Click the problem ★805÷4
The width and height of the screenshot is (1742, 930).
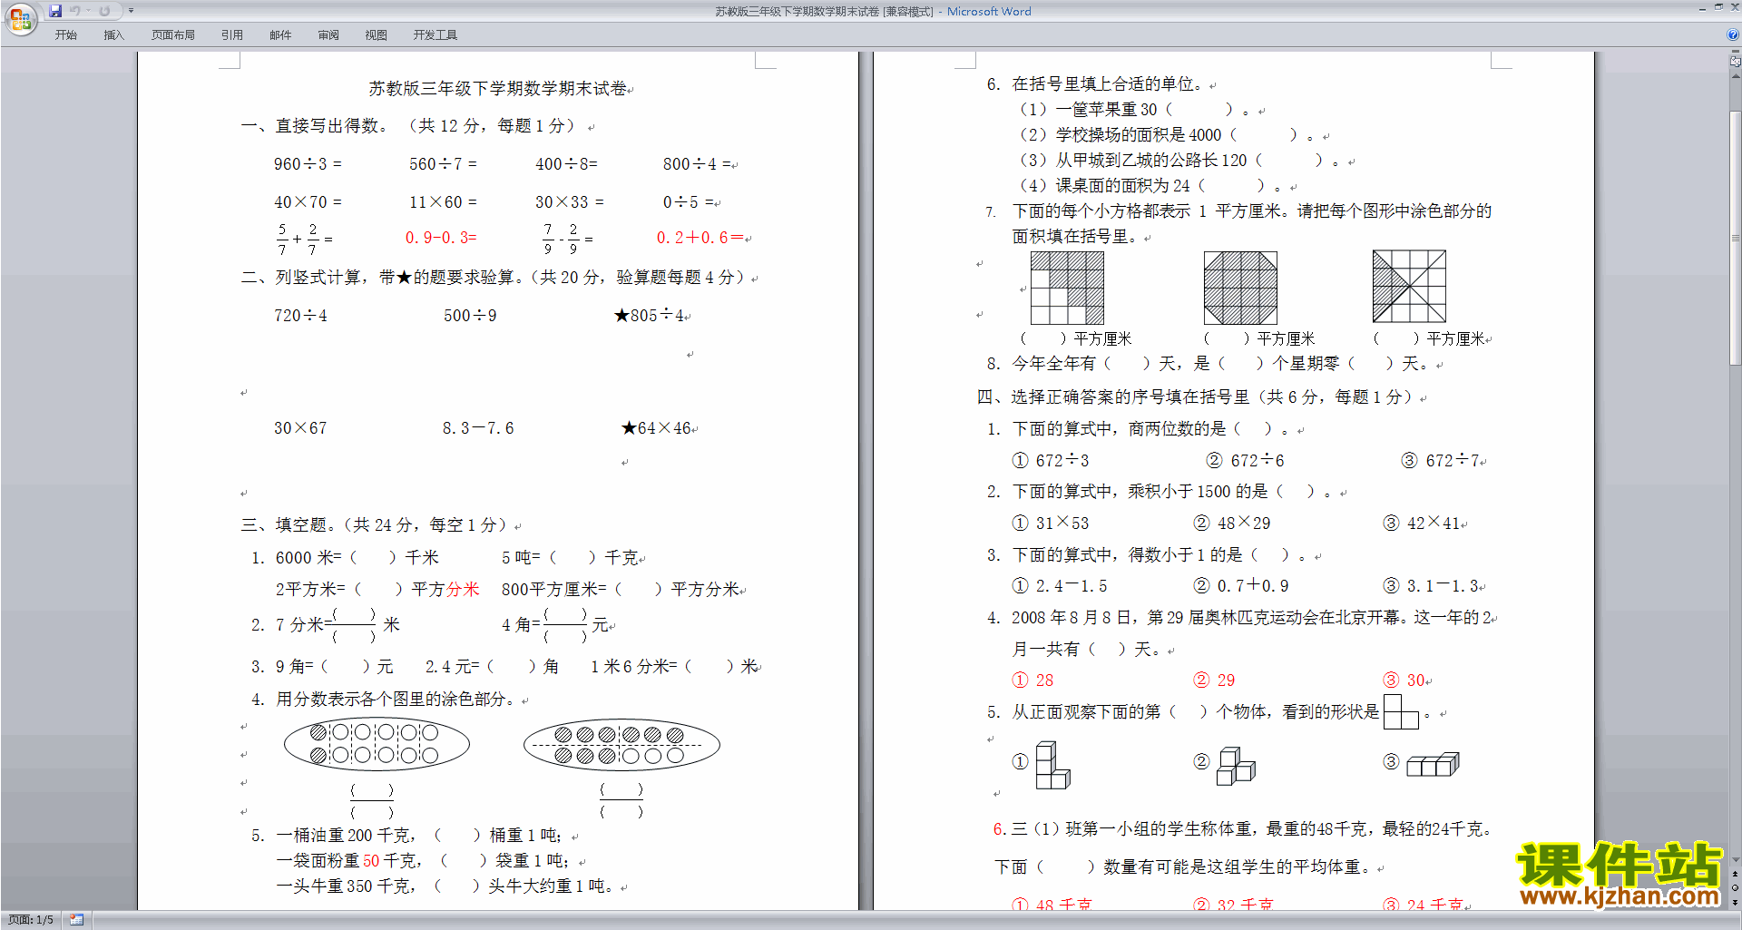tap(649, 316)
